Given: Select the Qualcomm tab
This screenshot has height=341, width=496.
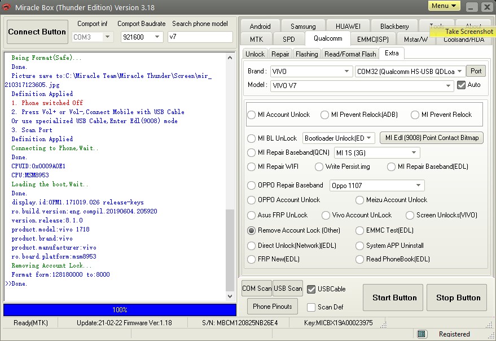Looking at the screenshot, I should click(328, 38).
